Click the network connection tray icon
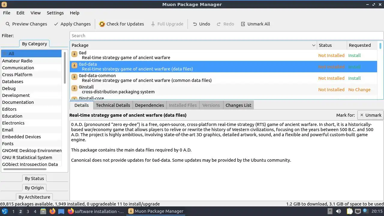384x216 pixels. click(358, 211)
